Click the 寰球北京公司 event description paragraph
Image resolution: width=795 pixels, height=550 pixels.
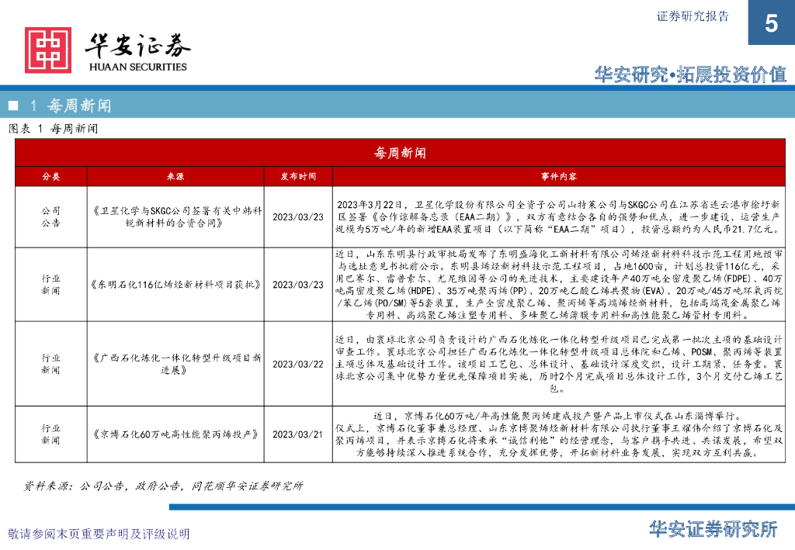pos(559,364)
